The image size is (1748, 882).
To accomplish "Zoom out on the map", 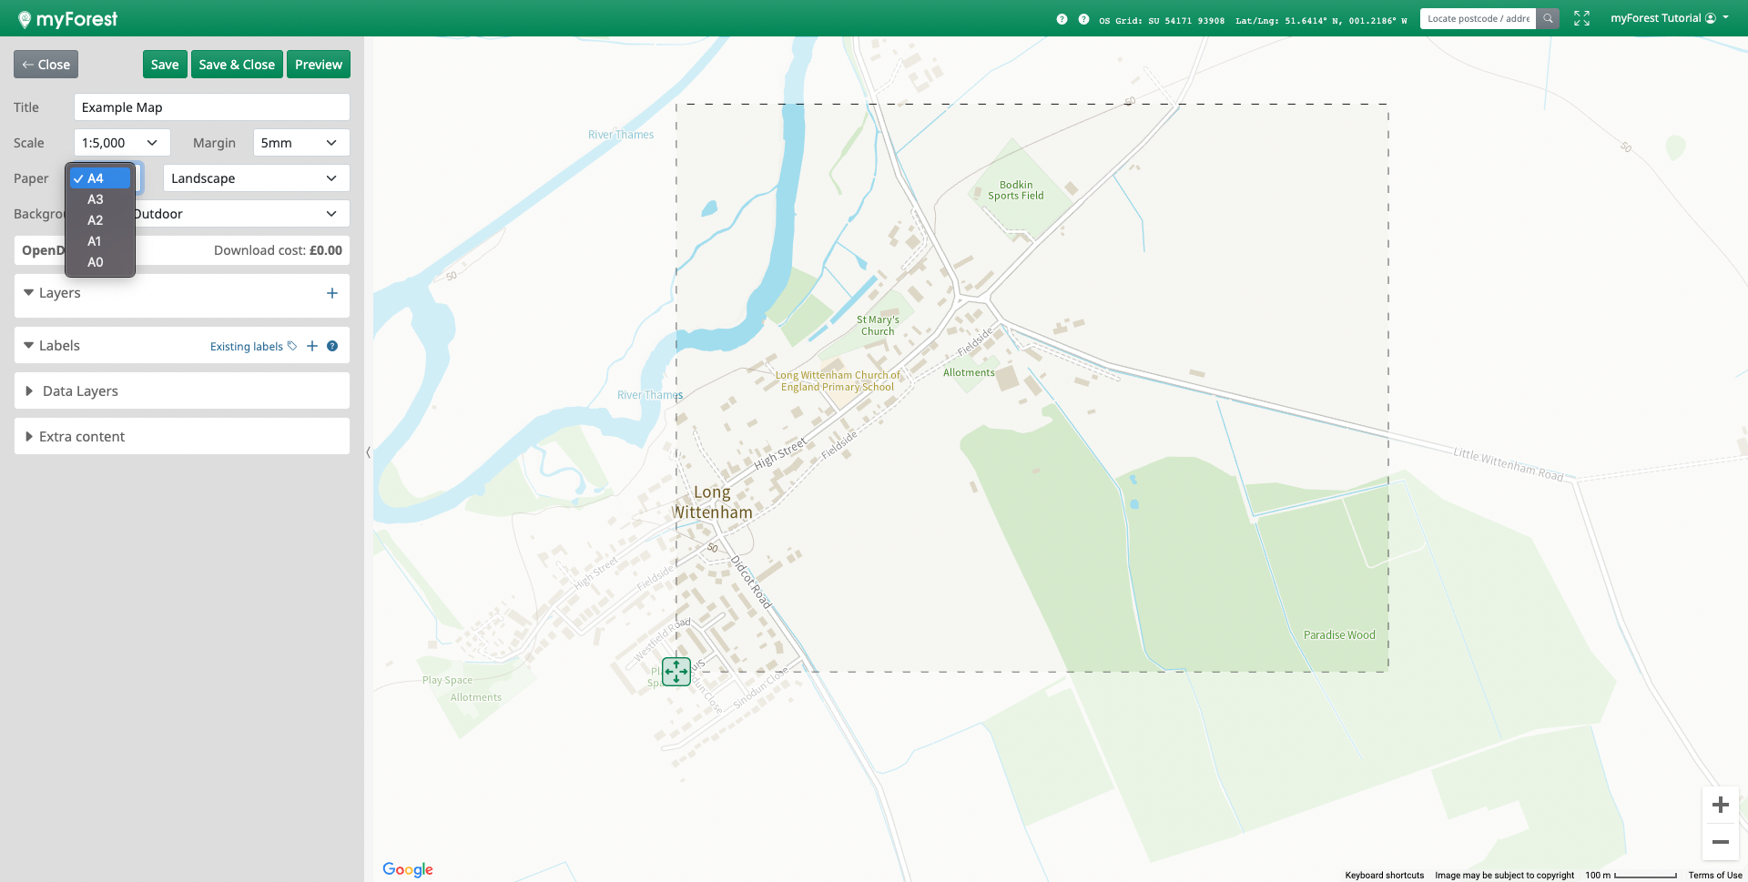I will (x=1720, y=842).
